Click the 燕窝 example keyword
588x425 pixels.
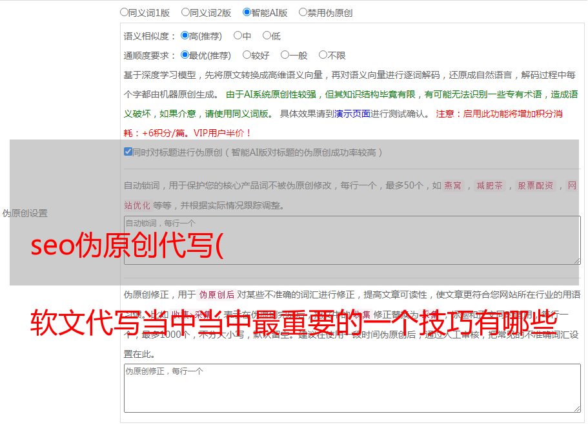[452, 185]
